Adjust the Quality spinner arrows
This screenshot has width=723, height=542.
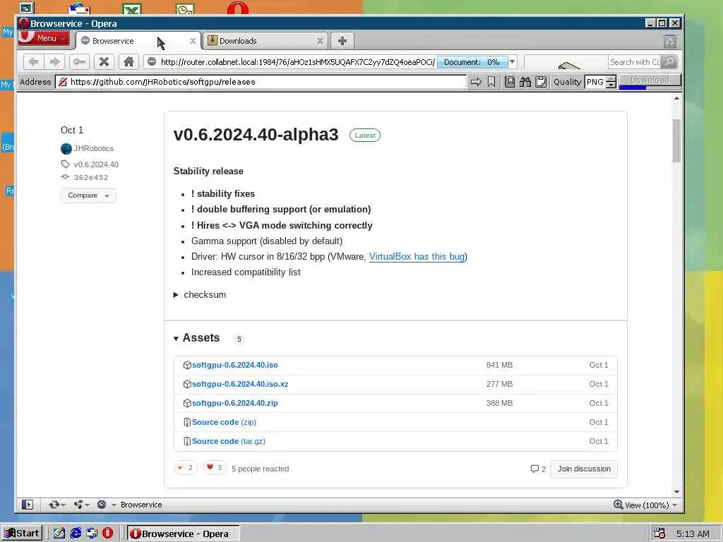tap(611, 82)
